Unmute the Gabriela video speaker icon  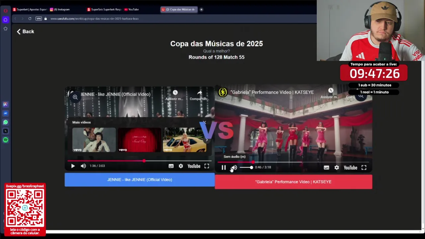[x=234, y=168]
